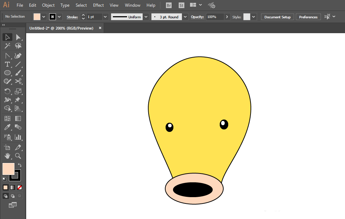Screen dimensions: 345x219
Task: Expand the Uniform stroke profile dropdown
Action: tap(146, 17)
